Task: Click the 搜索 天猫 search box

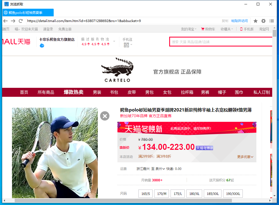Action: (x=221, y=42)
